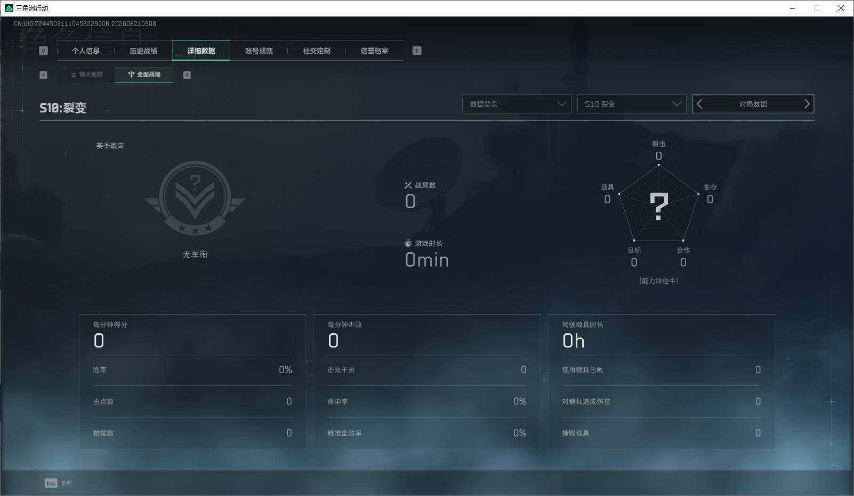Click the 每分钟击败 stat heading
This screenshot has width=854, height=496.
tap(345, 325)
